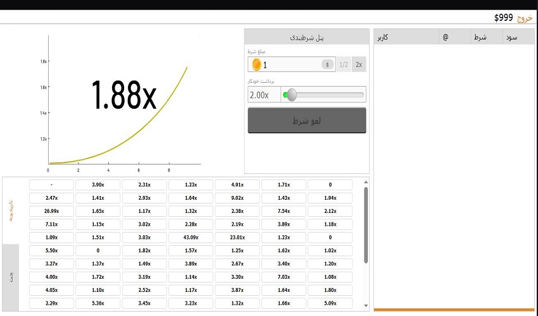Click the خروج logout link

[525, 18]
